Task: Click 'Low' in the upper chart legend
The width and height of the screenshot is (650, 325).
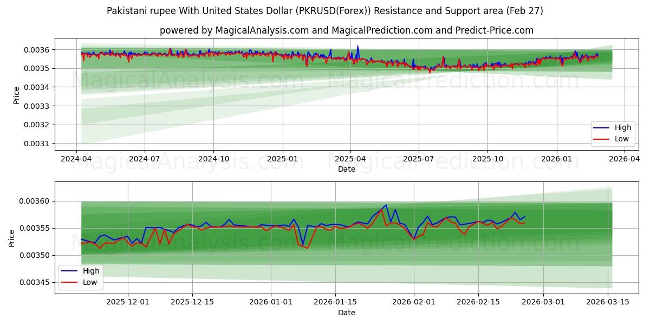Action: [x=622, y=139]
